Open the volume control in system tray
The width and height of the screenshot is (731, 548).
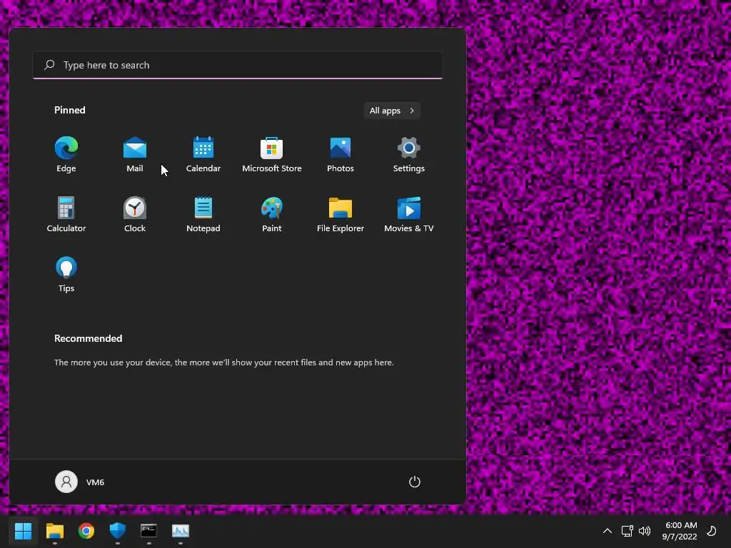point(645,531)
